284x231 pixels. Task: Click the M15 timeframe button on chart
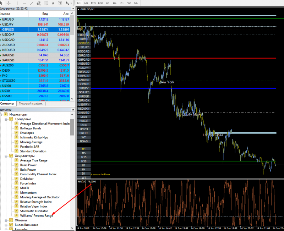(x=84, y=157)
